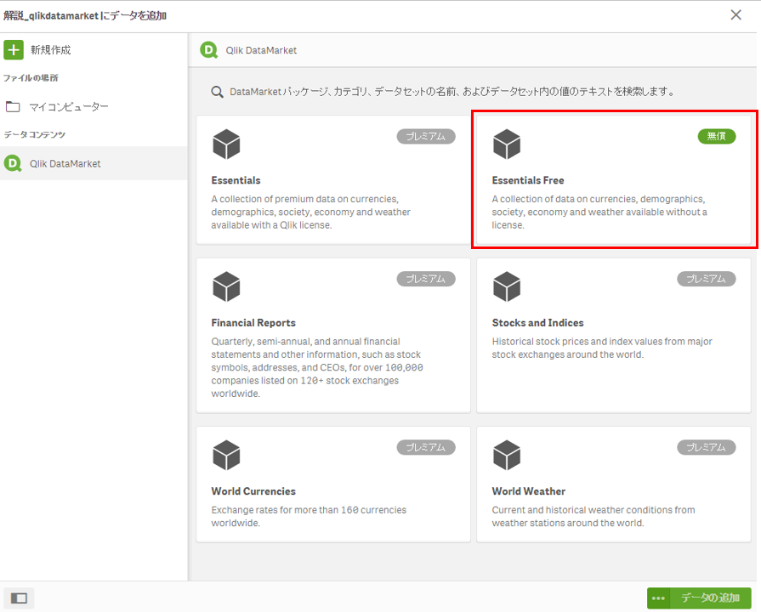Open the World Weather package

[x=613, y=484]
